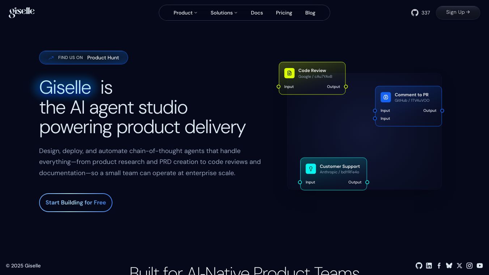Open the GitHub icon in the footer
Viewport: 489px width, 275px height.
pyautogui.click(x=419, y=266)
